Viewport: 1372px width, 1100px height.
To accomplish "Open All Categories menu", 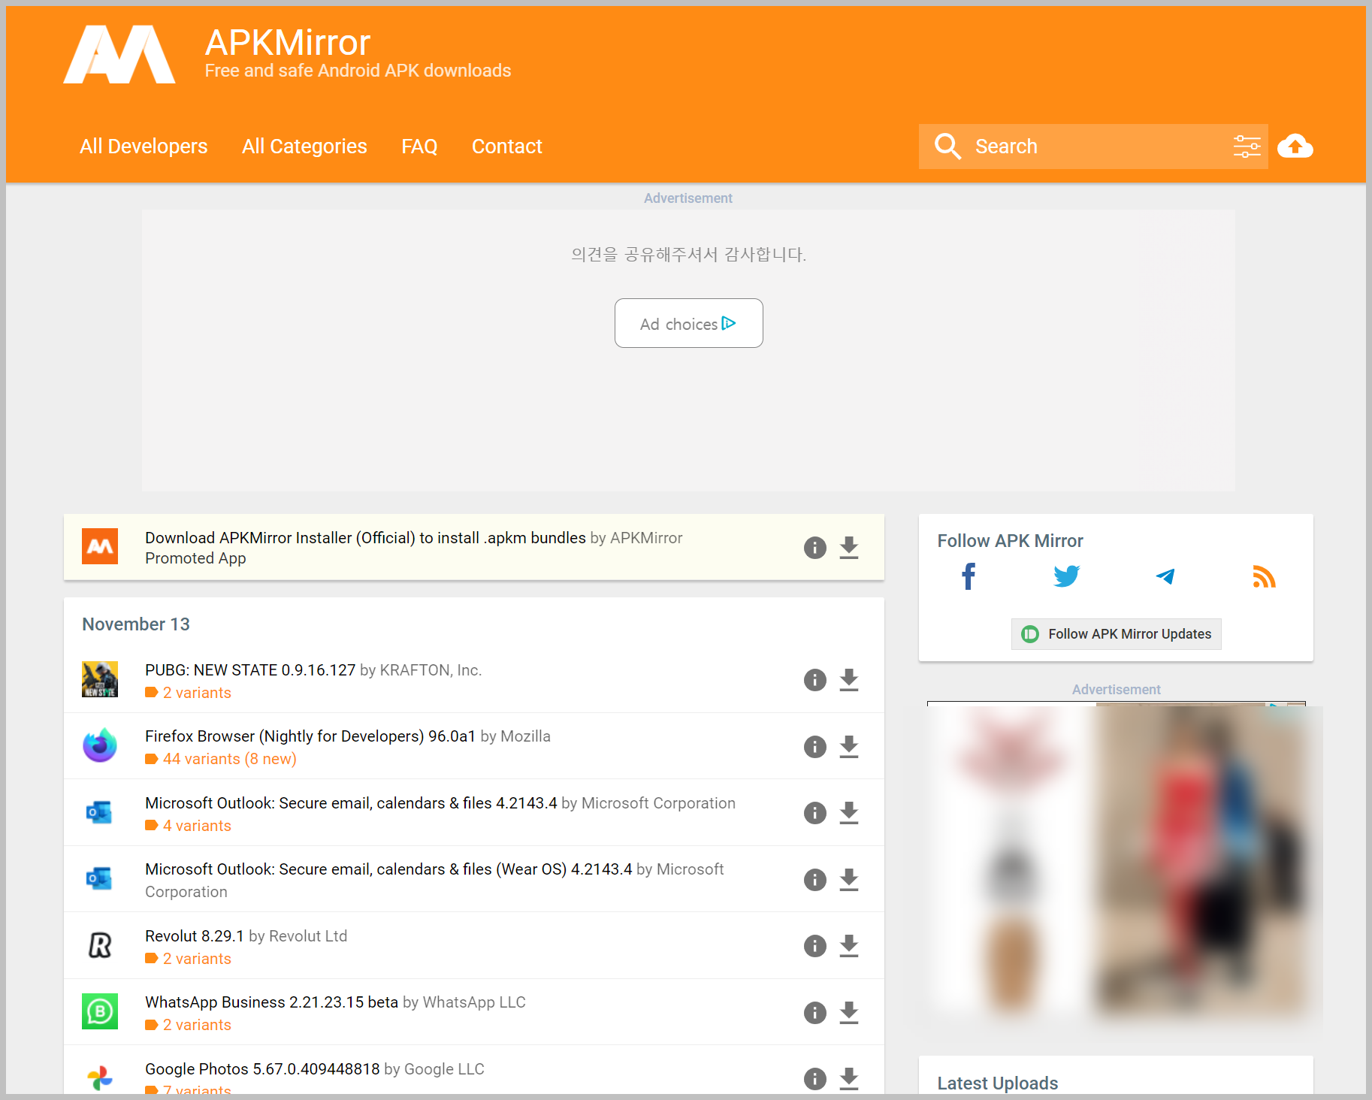I will (x=304, y=147).
